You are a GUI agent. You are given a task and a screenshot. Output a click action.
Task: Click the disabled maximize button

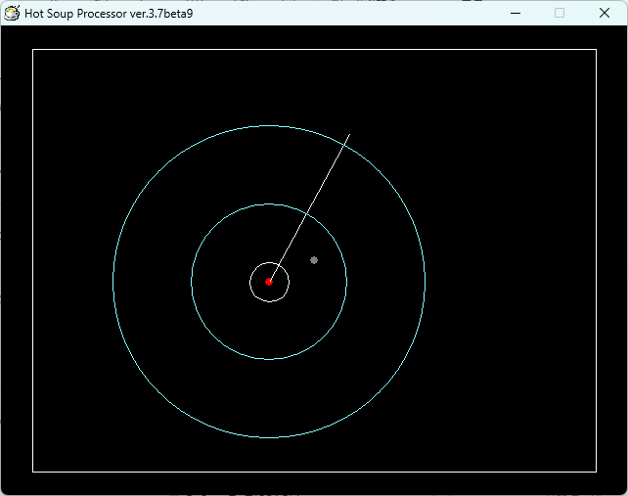(560, 14)
